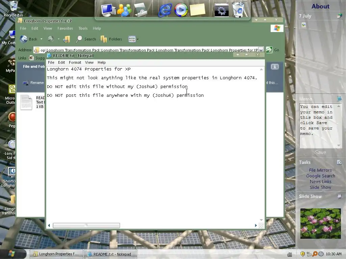Go up one folder level in Explorer
Image resolution: width=346 pixels, height=259 pixels.
(67, 39)
